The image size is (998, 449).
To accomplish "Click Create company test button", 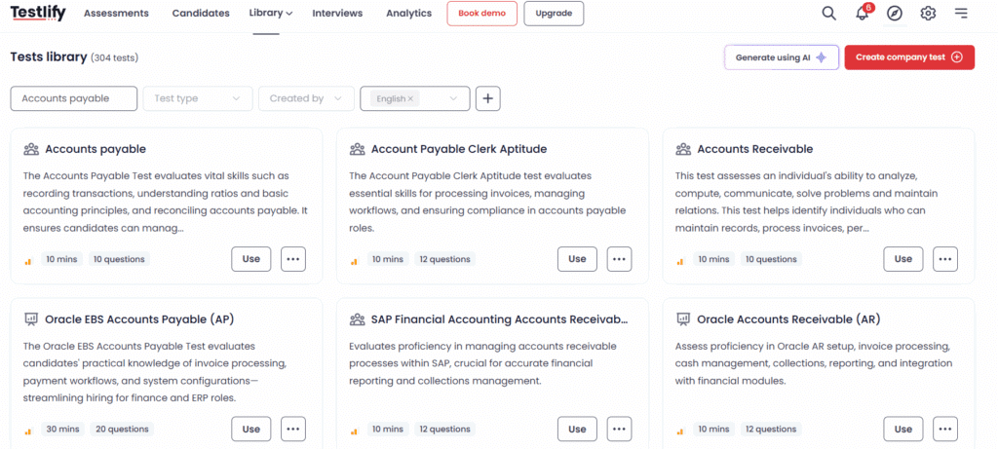I will [909, 57].
